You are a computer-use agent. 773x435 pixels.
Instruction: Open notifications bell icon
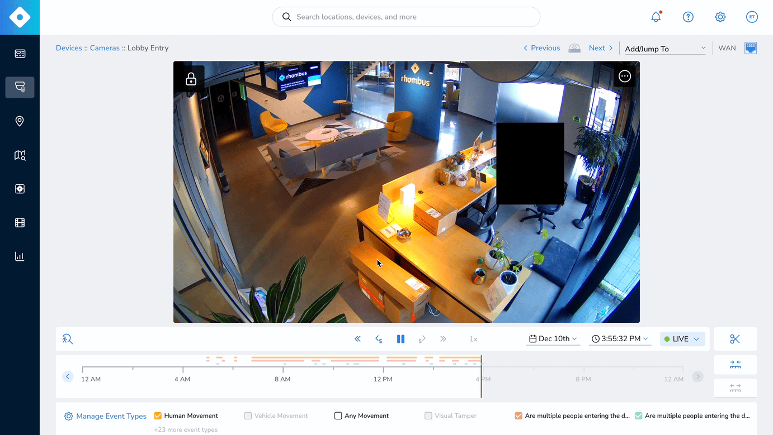[x=656, y=17]
